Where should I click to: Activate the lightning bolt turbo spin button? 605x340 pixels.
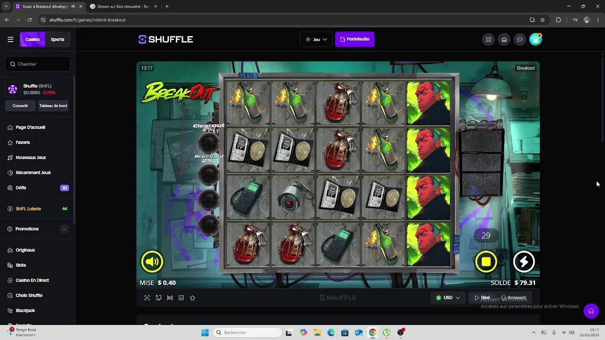tap(524, 262)
